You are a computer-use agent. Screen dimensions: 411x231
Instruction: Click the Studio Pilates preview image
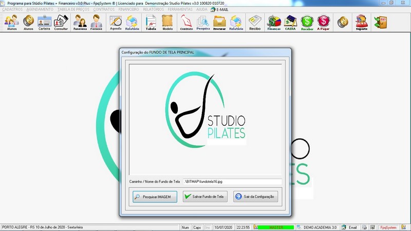[x=205, y=120]
